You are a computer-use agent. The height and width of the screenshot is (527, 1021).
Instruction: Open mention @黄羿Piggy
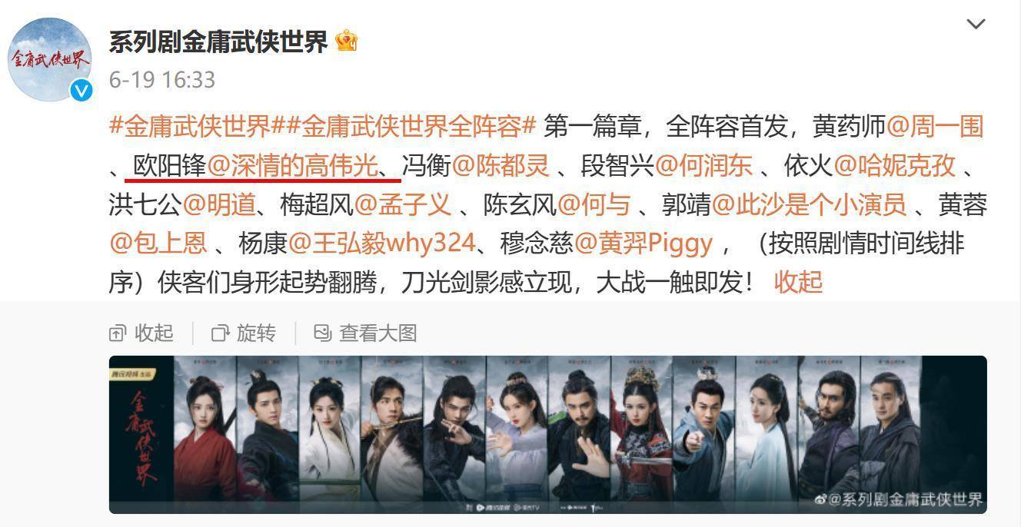(x=644, y=244)
